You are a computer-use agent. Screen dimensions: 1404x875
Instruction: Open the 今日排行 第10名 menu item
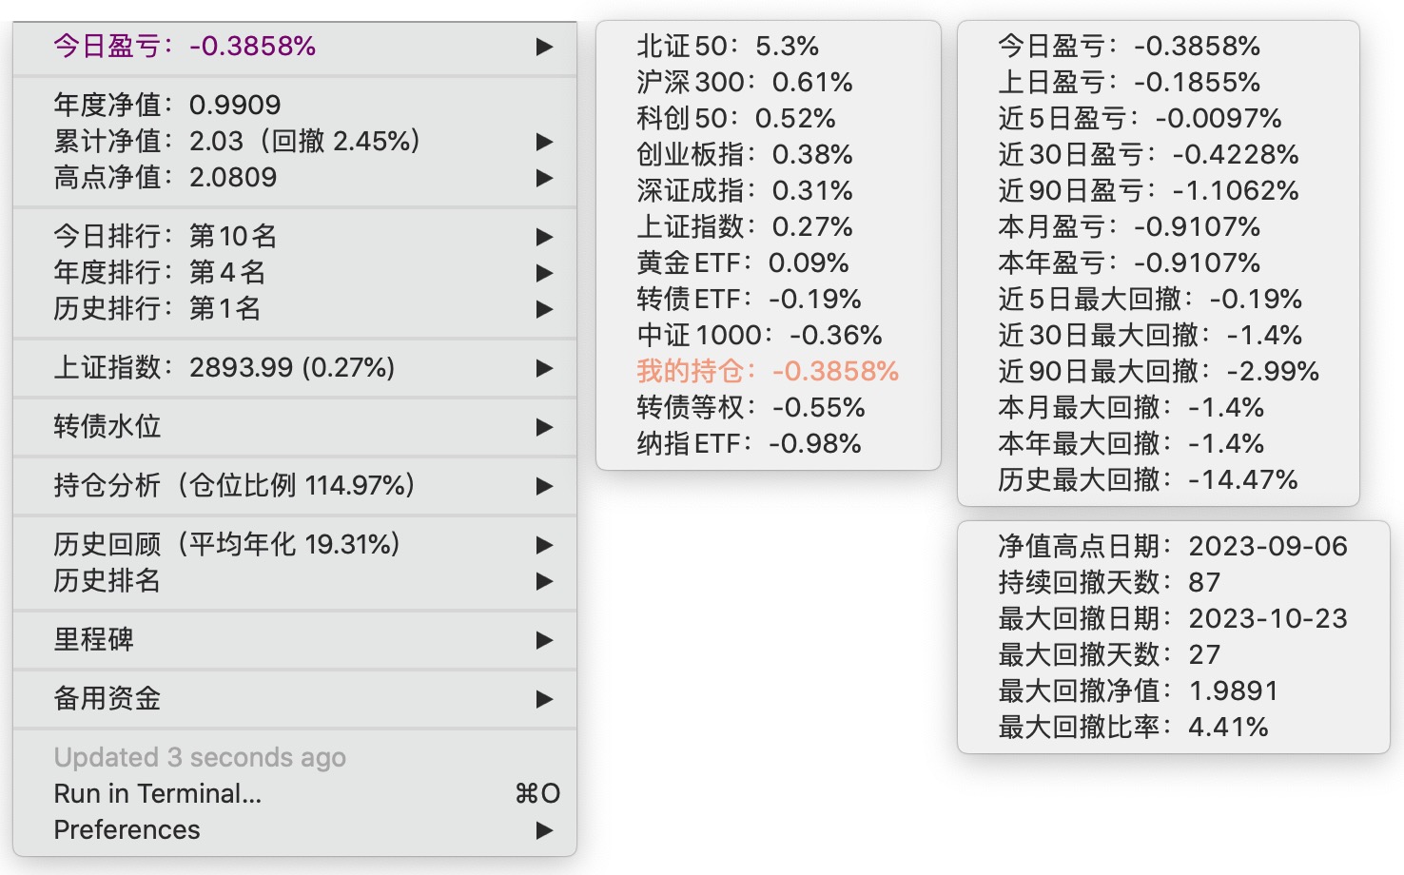(x=165, y=236)
